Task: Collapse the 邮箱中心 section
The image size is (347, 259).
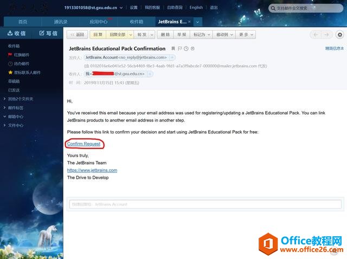Action: pos(14,116)
